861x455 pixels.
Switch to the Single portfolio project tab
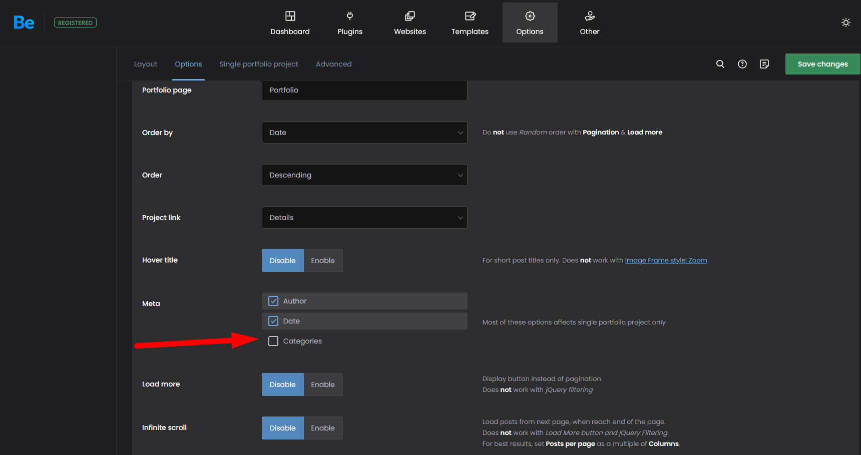[258, 64]
